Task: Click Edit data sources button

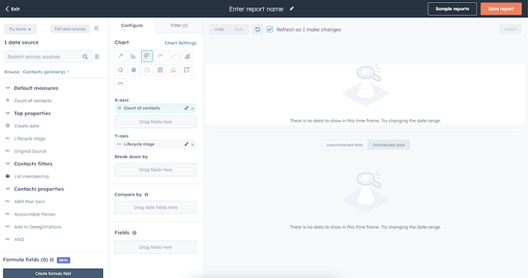Action: (70, 29)
